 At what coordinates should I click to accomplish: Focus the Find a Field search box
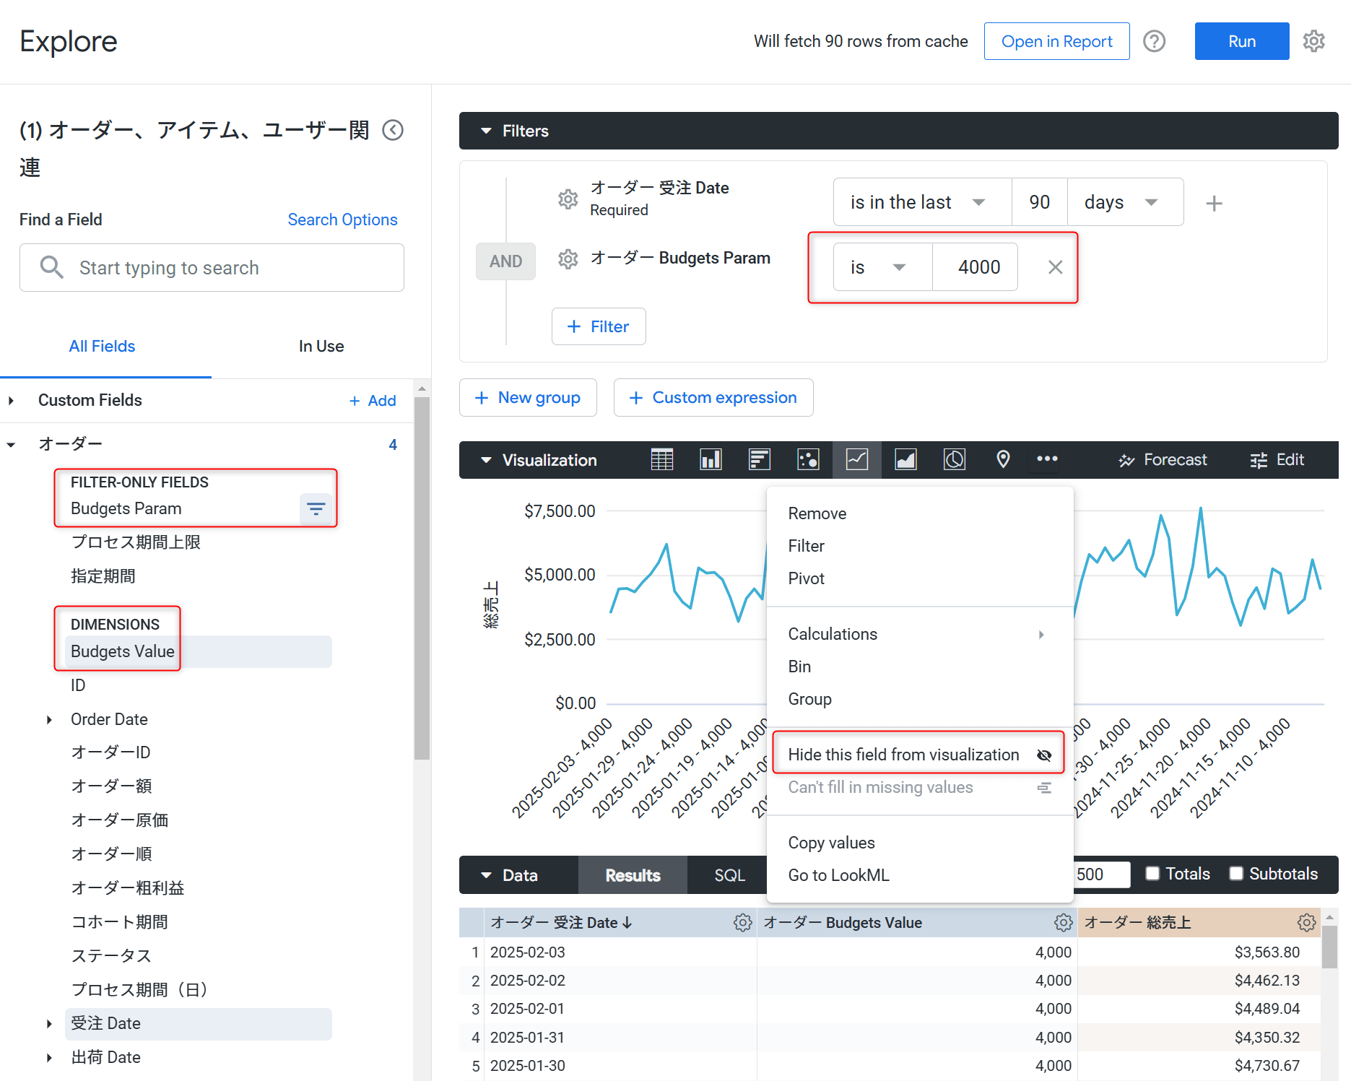tap(212, 267)
